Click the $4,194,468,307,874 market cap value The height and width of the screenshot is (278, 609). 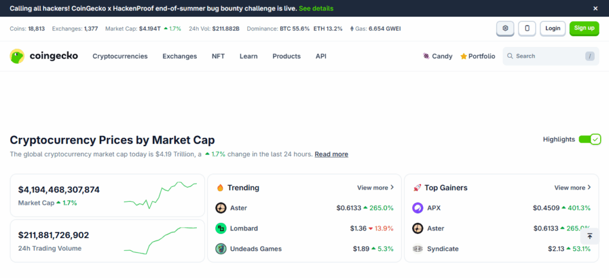(59, 189)
